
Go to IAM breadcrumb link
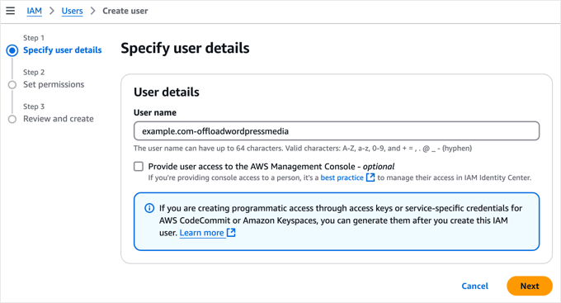[x=35, y=11]
